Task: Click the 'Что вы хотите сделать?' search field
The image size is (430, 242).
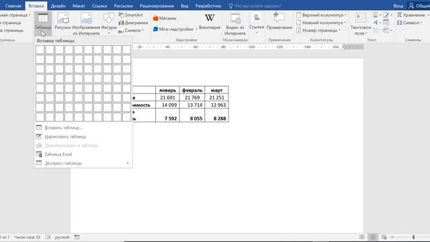Action: pos(255,6)
